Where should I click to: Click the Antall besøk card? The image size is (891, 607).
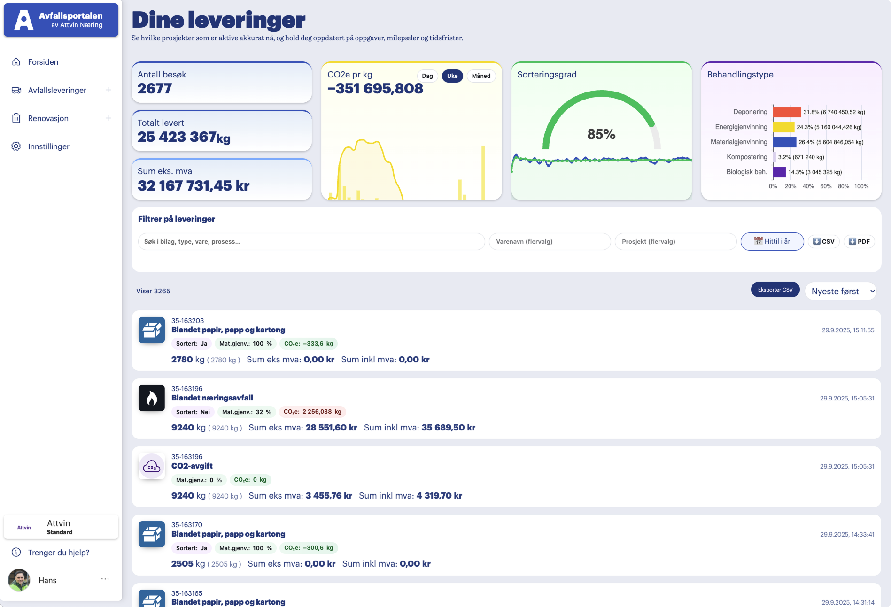coord(222,83)
